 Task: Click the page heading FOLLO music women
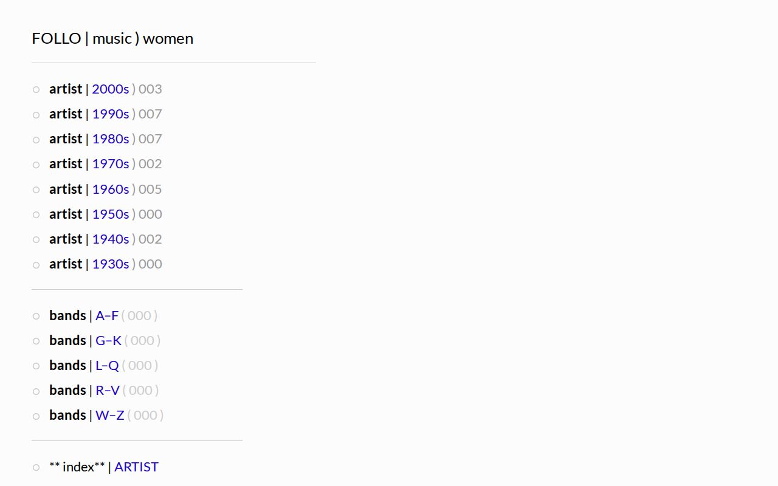click(112, 38)
